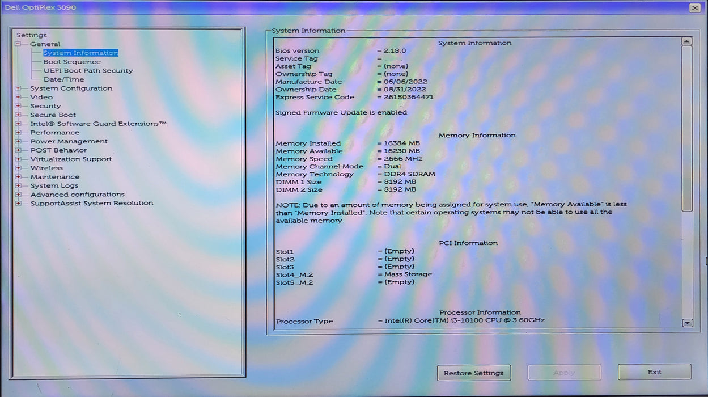Click the Exit button
708x397 pixels.
click(655, 372)
